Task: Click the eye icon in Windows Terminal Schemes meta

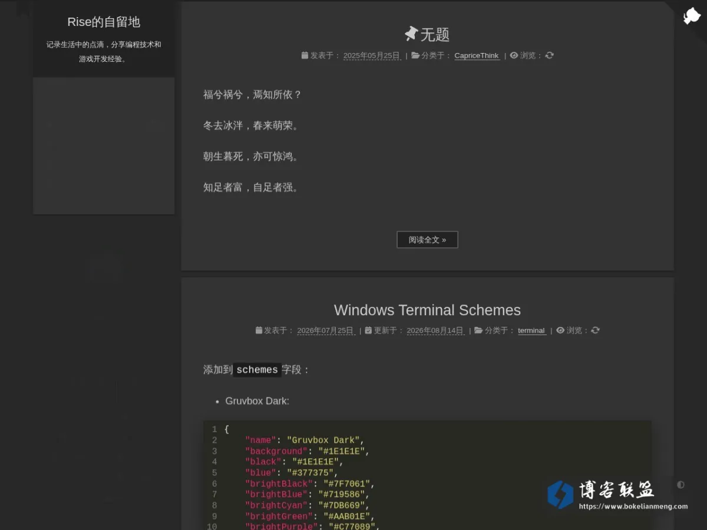Action: click(x=560, y=330)
